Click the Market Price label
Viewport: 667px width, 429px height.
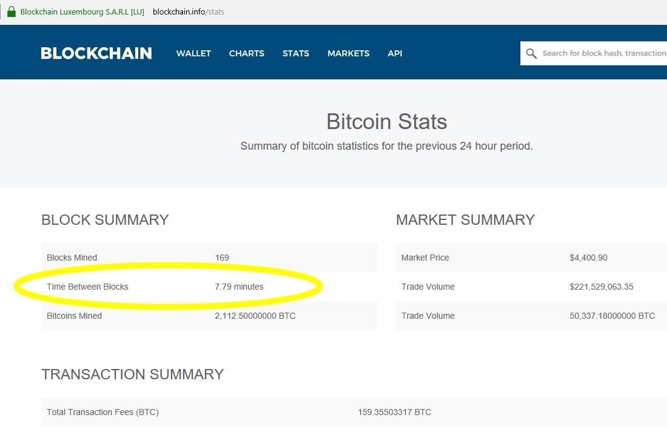[x=425, y=258]
